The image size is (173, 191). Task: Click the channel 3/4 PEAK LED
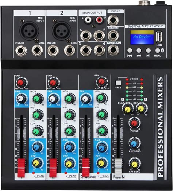coord(98,173)
